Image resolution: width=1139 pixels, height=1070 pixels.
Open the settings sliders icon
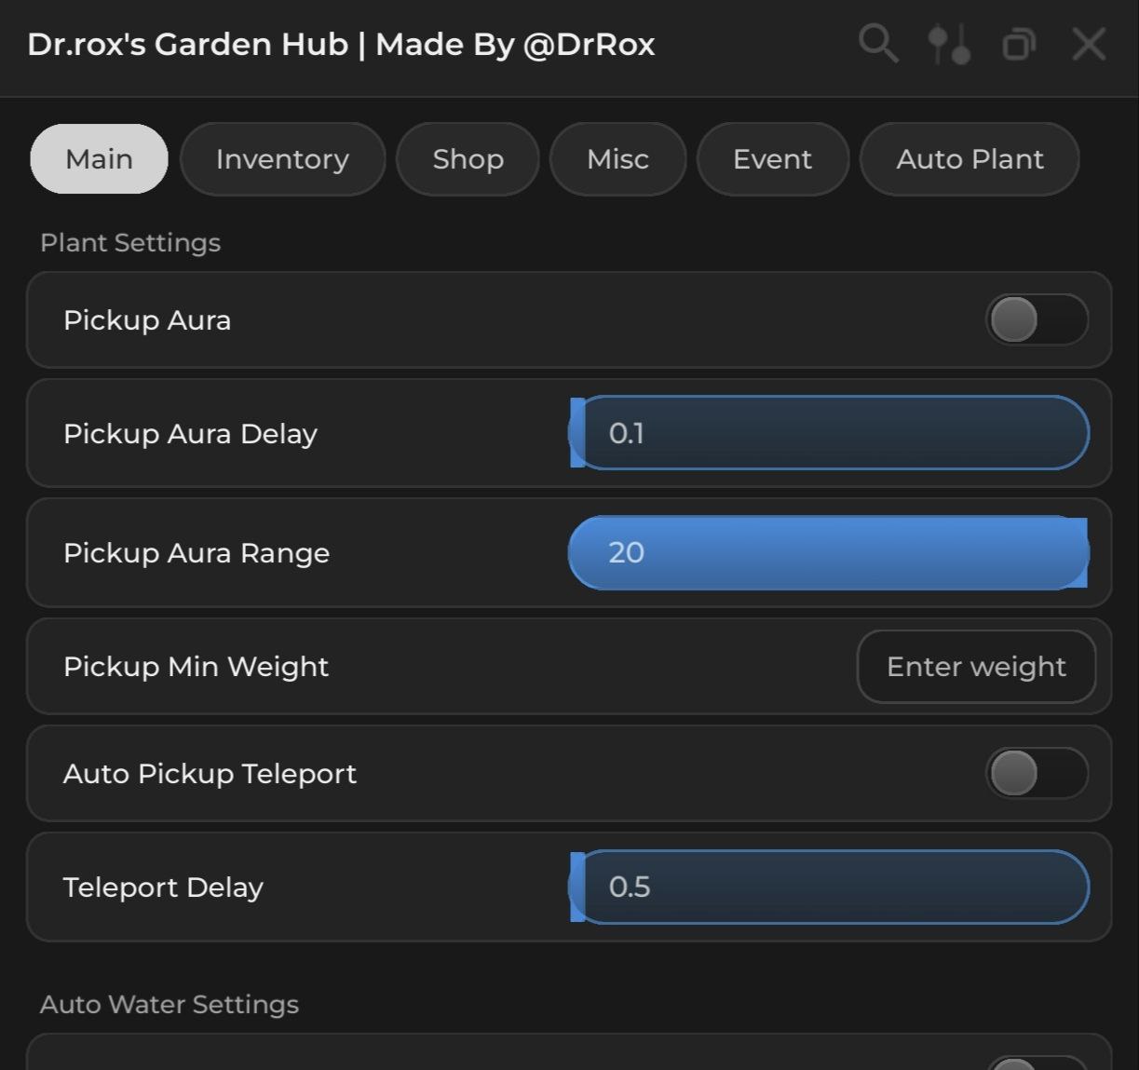(949, 44)
